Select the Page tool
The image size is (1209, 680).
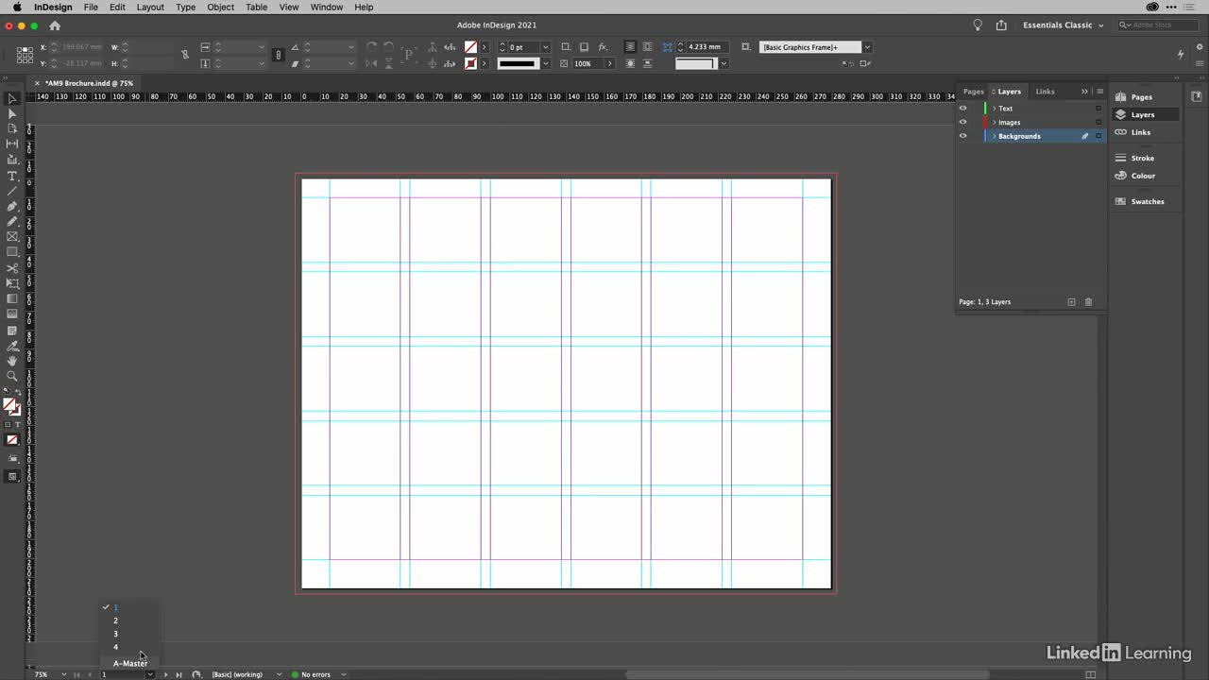click(12, 128)
